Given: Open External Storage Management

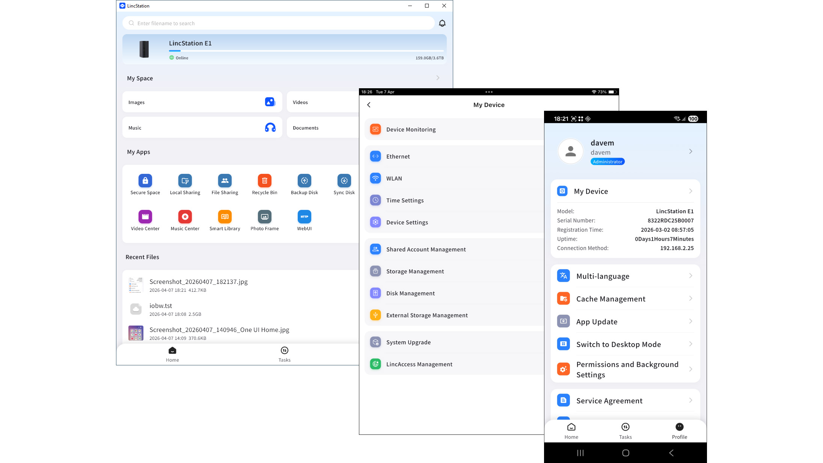Looking at the screenshot, I should point(454,315).
